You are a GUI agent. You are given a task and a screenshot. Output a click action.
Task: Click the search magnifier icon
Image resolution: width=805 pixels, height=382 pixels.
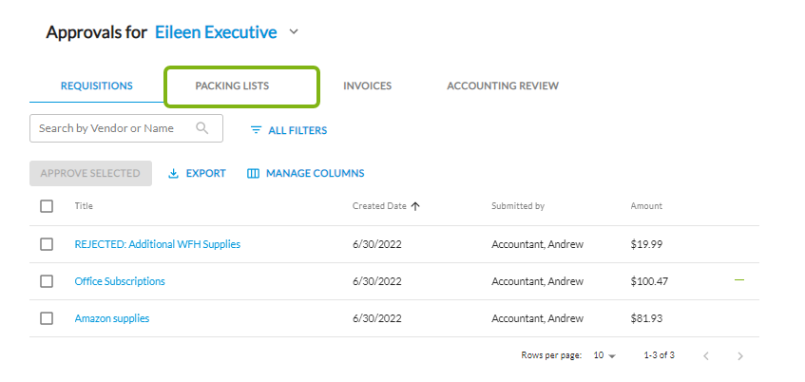click(x=202, y=128)
